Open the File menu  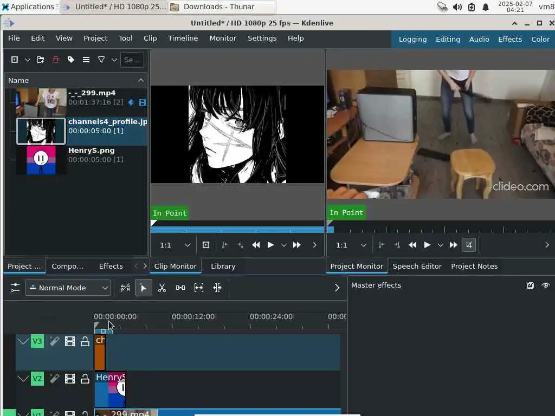pos(14,38)
